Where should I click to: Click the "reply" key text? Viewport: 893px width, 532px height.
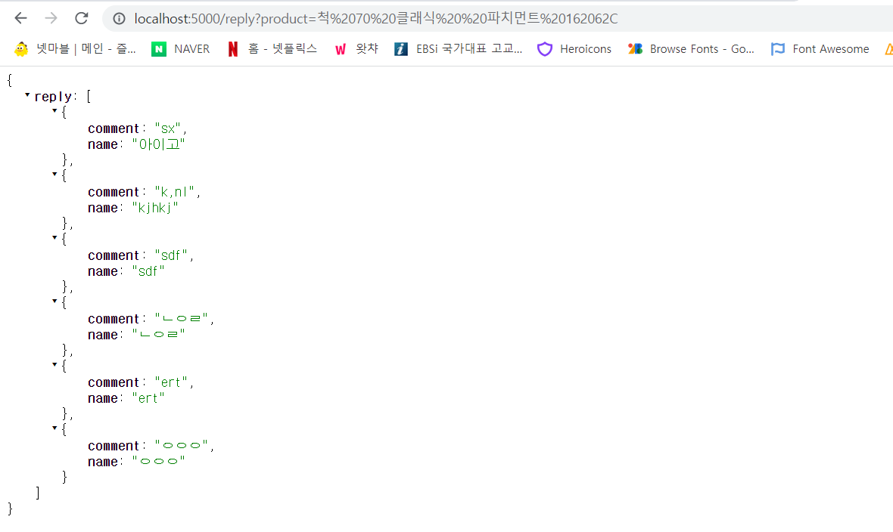[53, 97]
